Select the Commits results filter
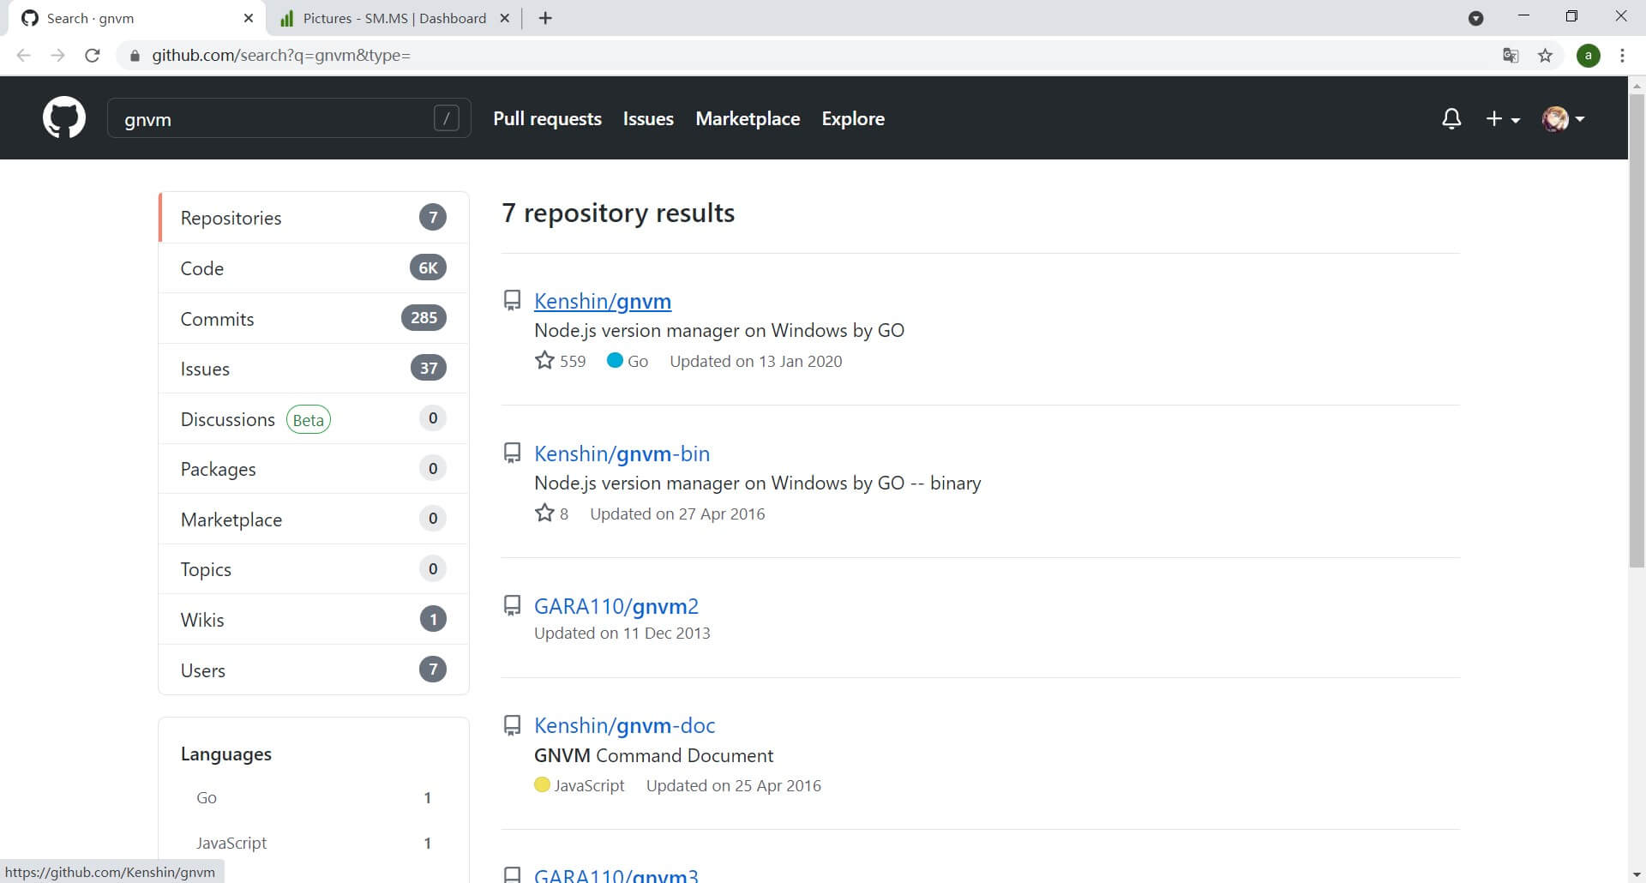This screenshot has height=883, width=1646. (314, 319)
